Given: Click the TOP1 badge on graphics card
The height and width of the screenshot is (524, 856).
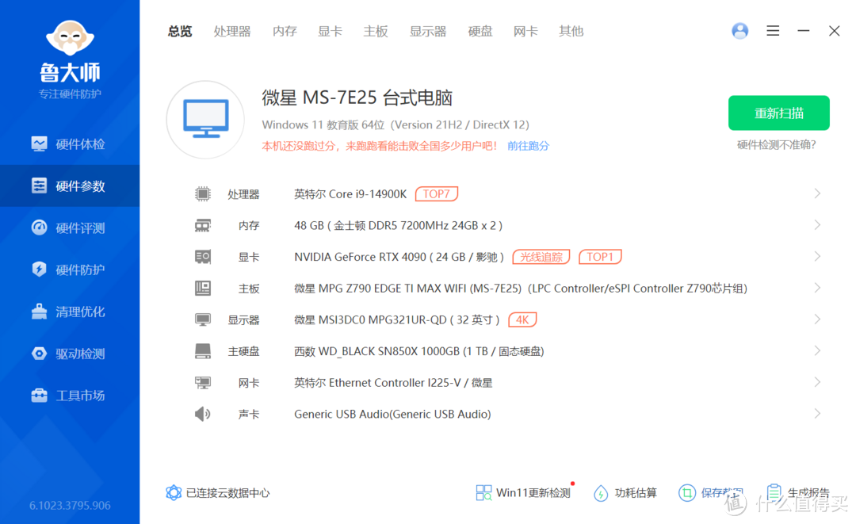Looking at the screenshot, I should click(x=600, y=257).
